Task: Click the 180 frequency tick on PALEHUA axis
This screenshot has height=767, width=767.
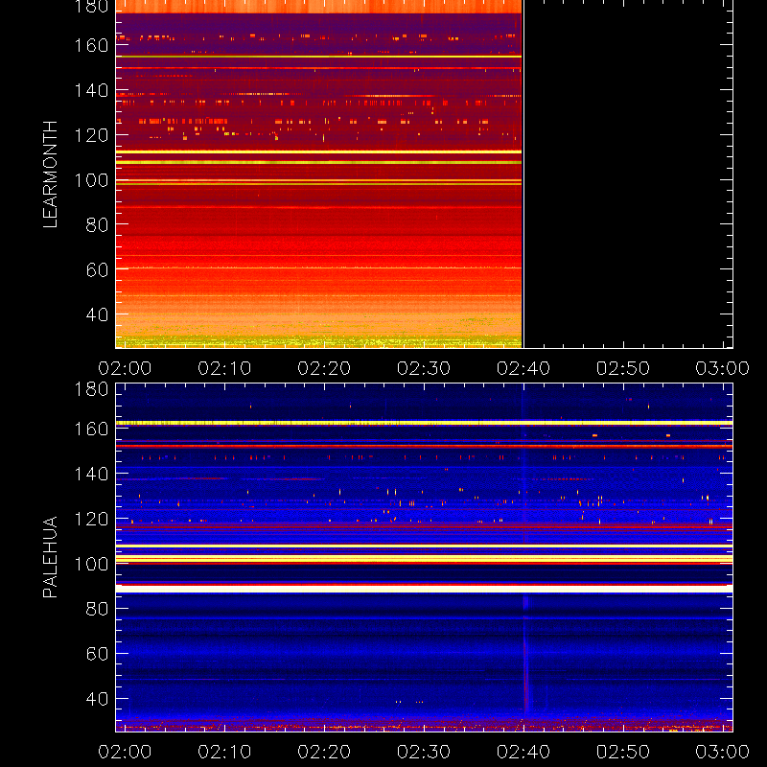Action: [x=91, y=389]
